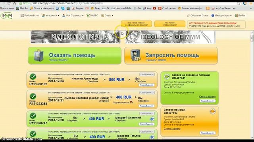The height and width of the screenshot is (142, 254).
Task: Click the orange Запросить помощь button
Action: [171, 56]
